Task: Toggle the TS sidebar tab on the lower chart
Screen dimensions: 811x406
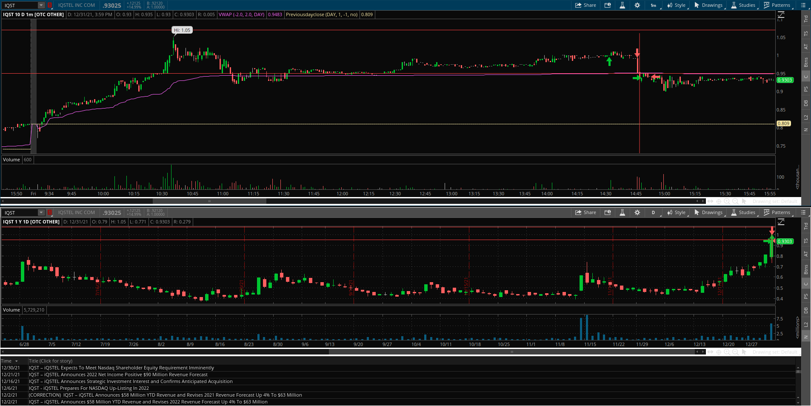Action: pos(805,241)
